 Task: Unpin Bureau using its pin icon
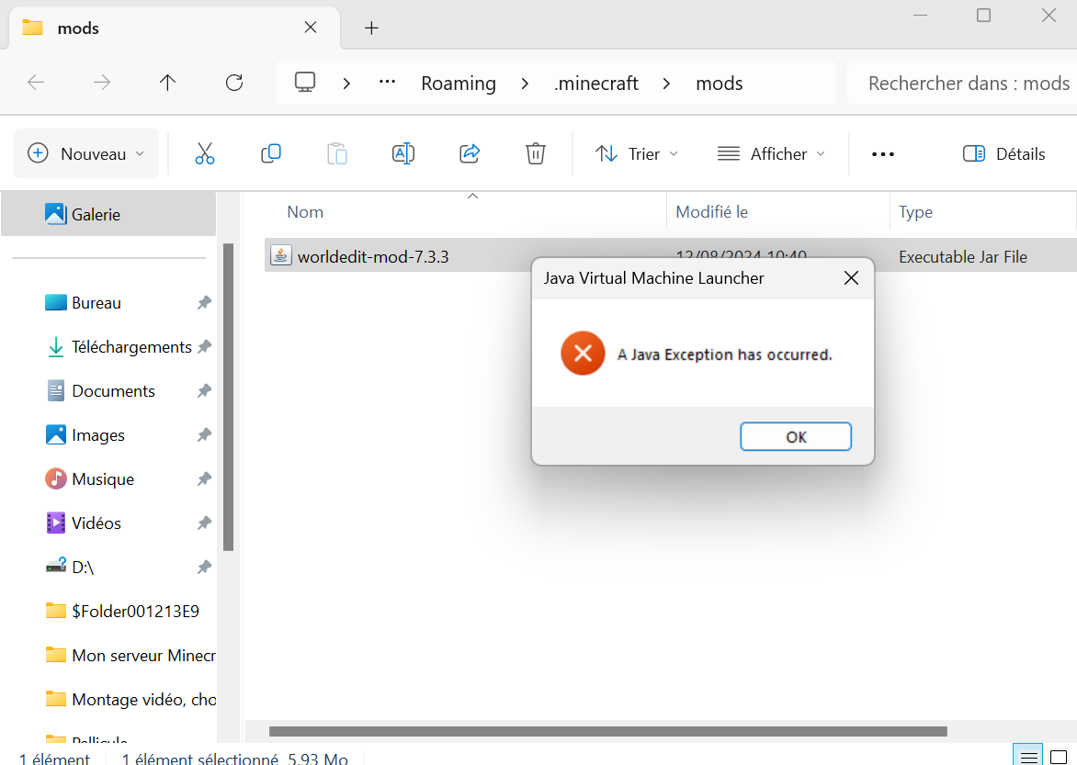pyautogui.click(x=204, y=302)
